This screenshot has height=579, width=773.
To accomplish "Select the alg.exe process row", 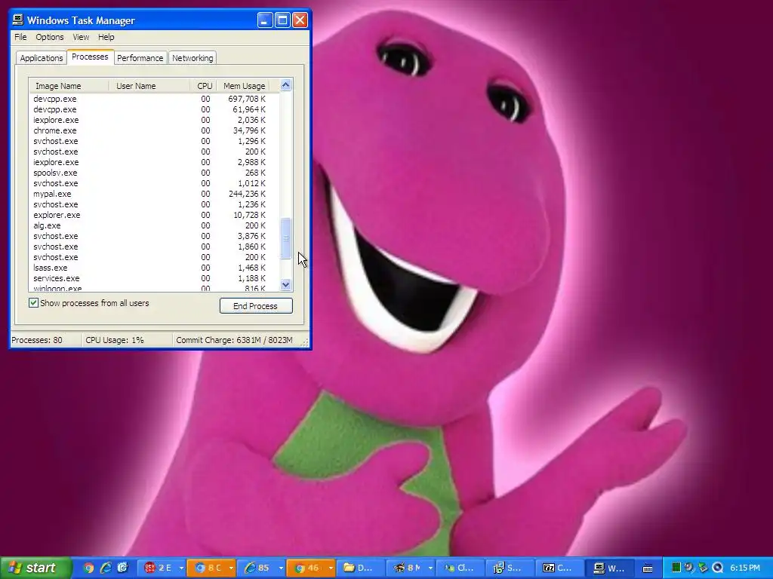I will coord(154,225).
